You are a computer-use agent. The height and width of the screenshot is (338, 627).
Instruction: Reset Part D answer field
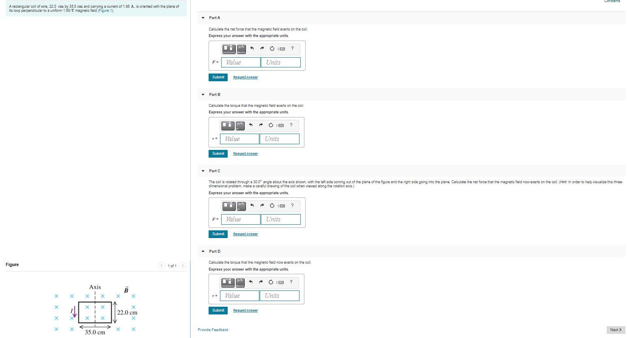[x=271, y=282]
